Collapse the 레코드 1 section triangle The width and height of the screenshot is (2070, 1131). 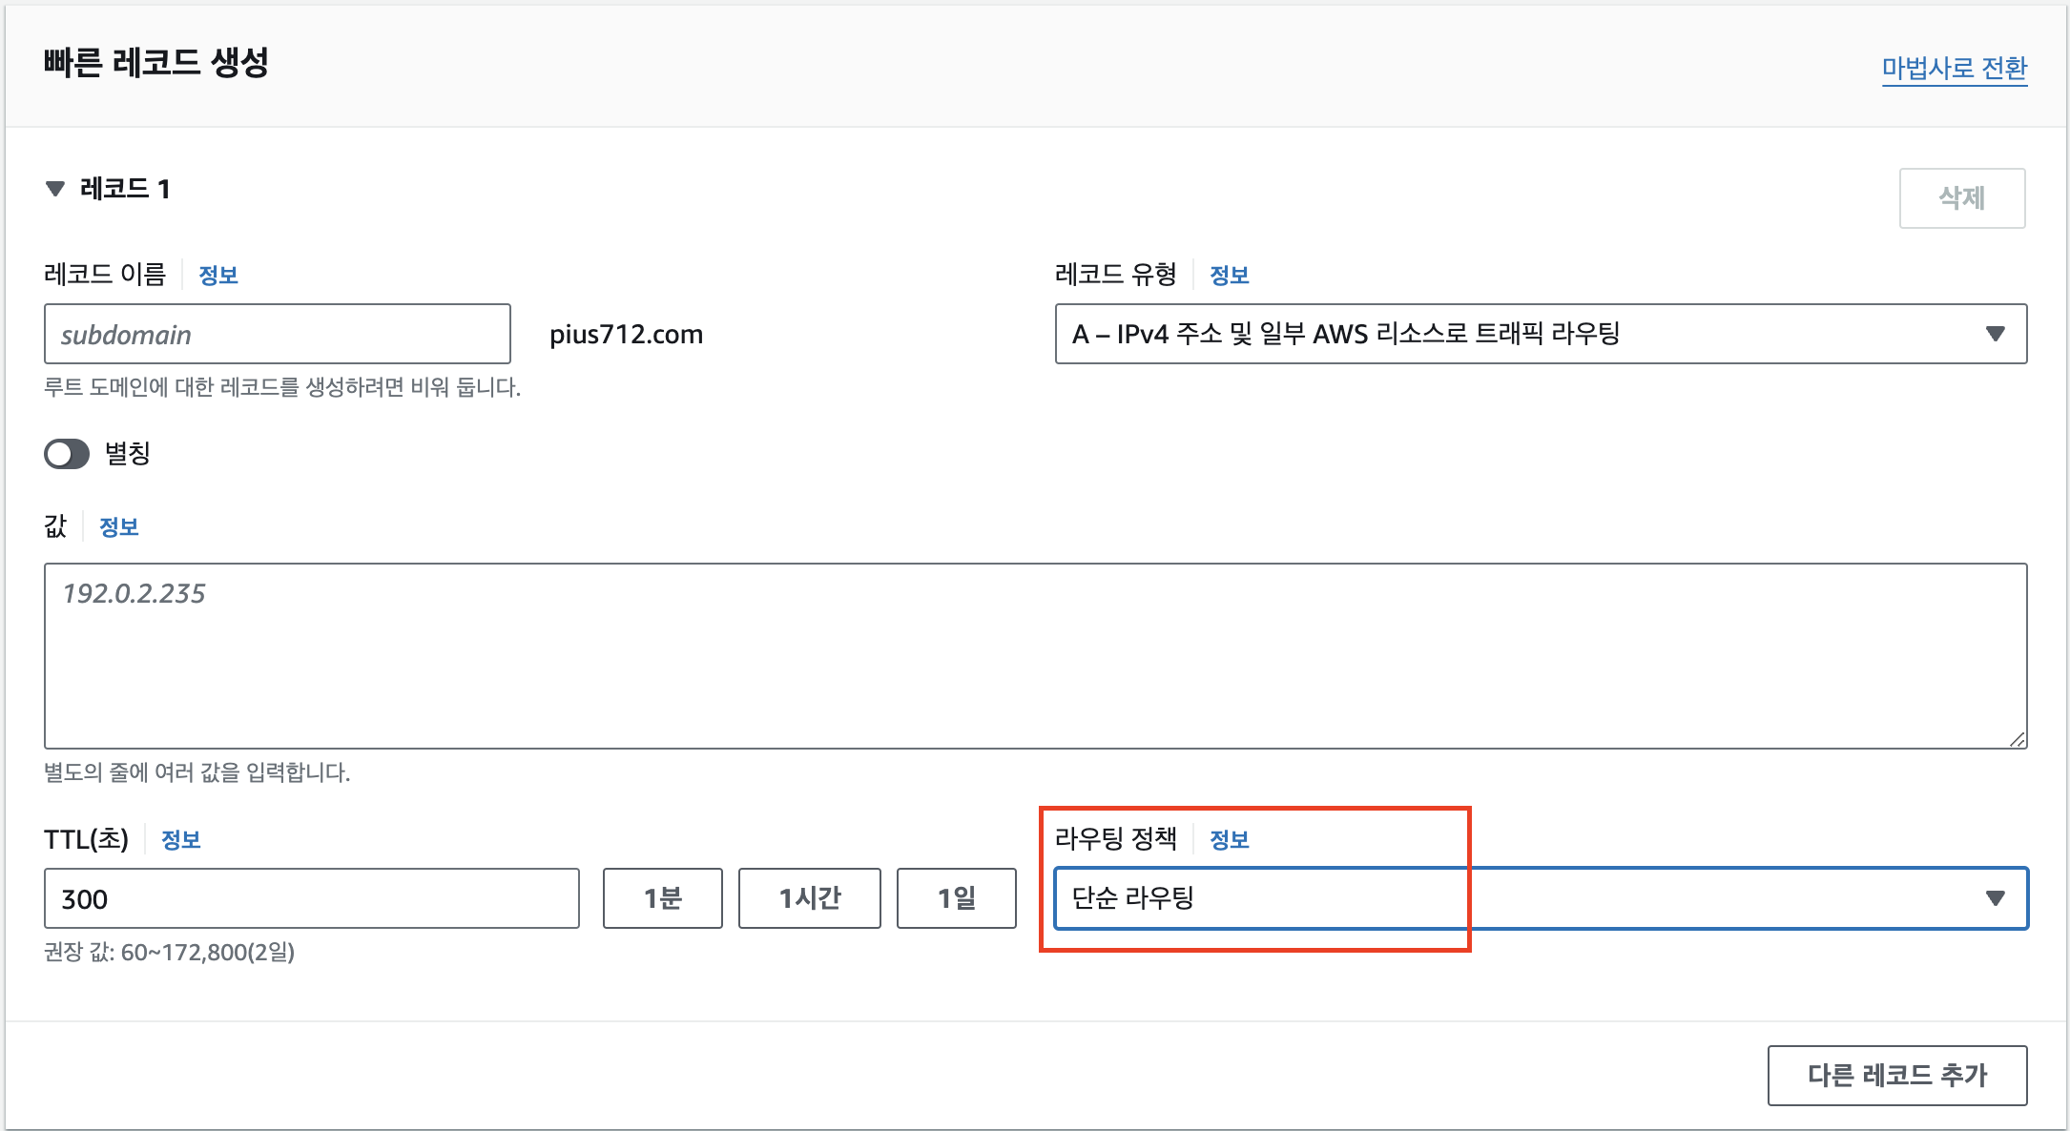[x=55, y=189]
